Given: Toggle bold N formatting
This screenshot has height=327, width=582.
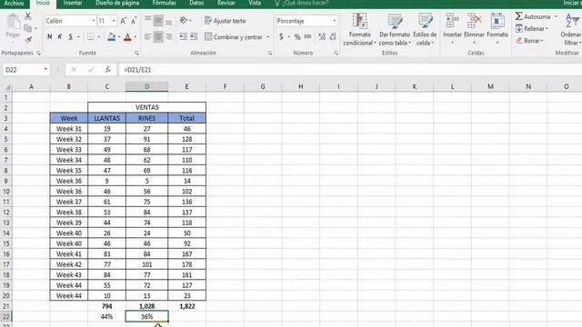Looking at the screenshot, I should click(49, 36).
